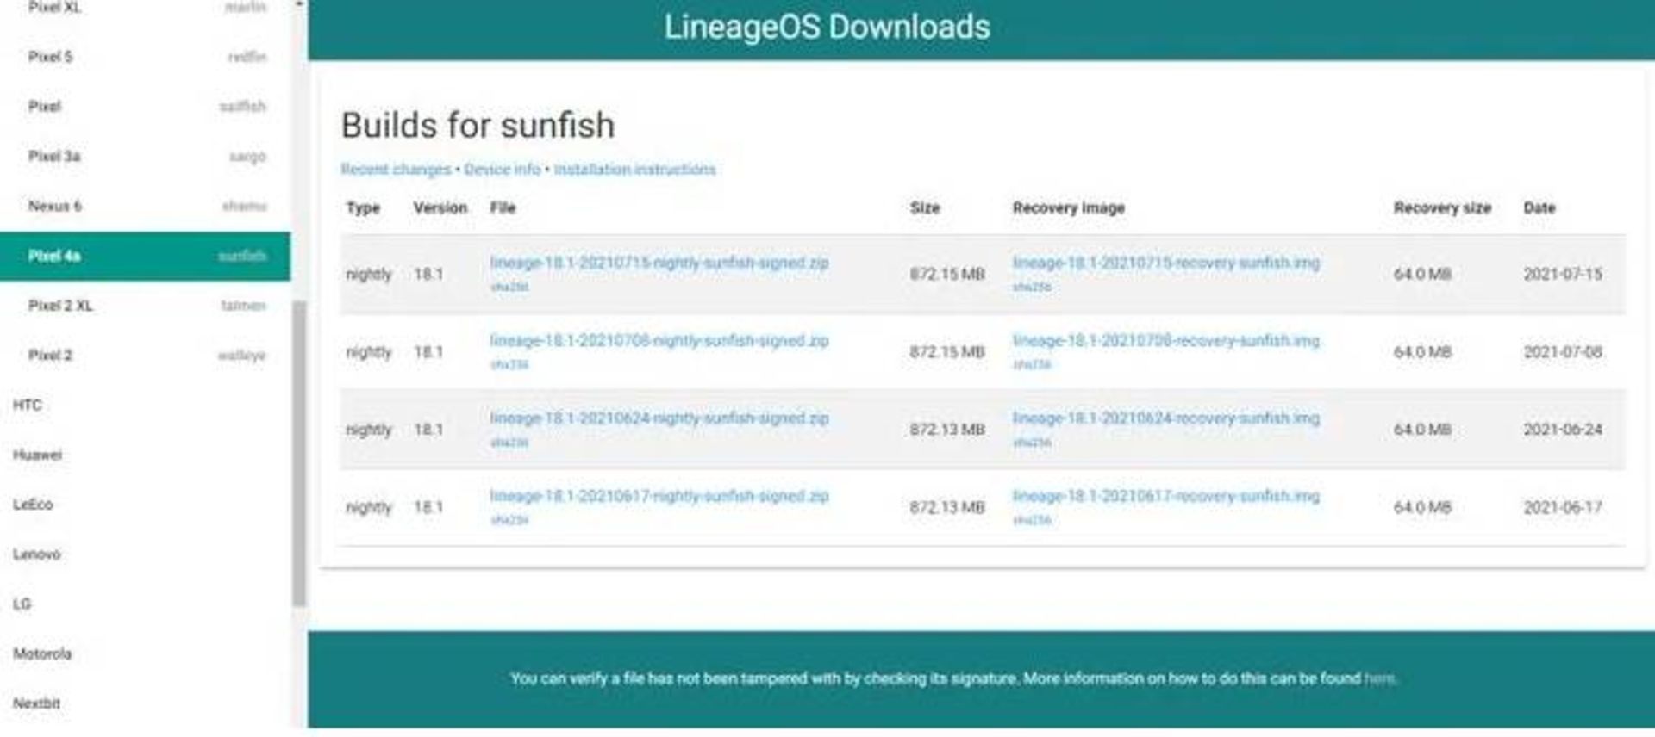1655x737 pixels.
Task: Open sha256 link under 20210708 recovery image
Action: tap(1032, 365)
